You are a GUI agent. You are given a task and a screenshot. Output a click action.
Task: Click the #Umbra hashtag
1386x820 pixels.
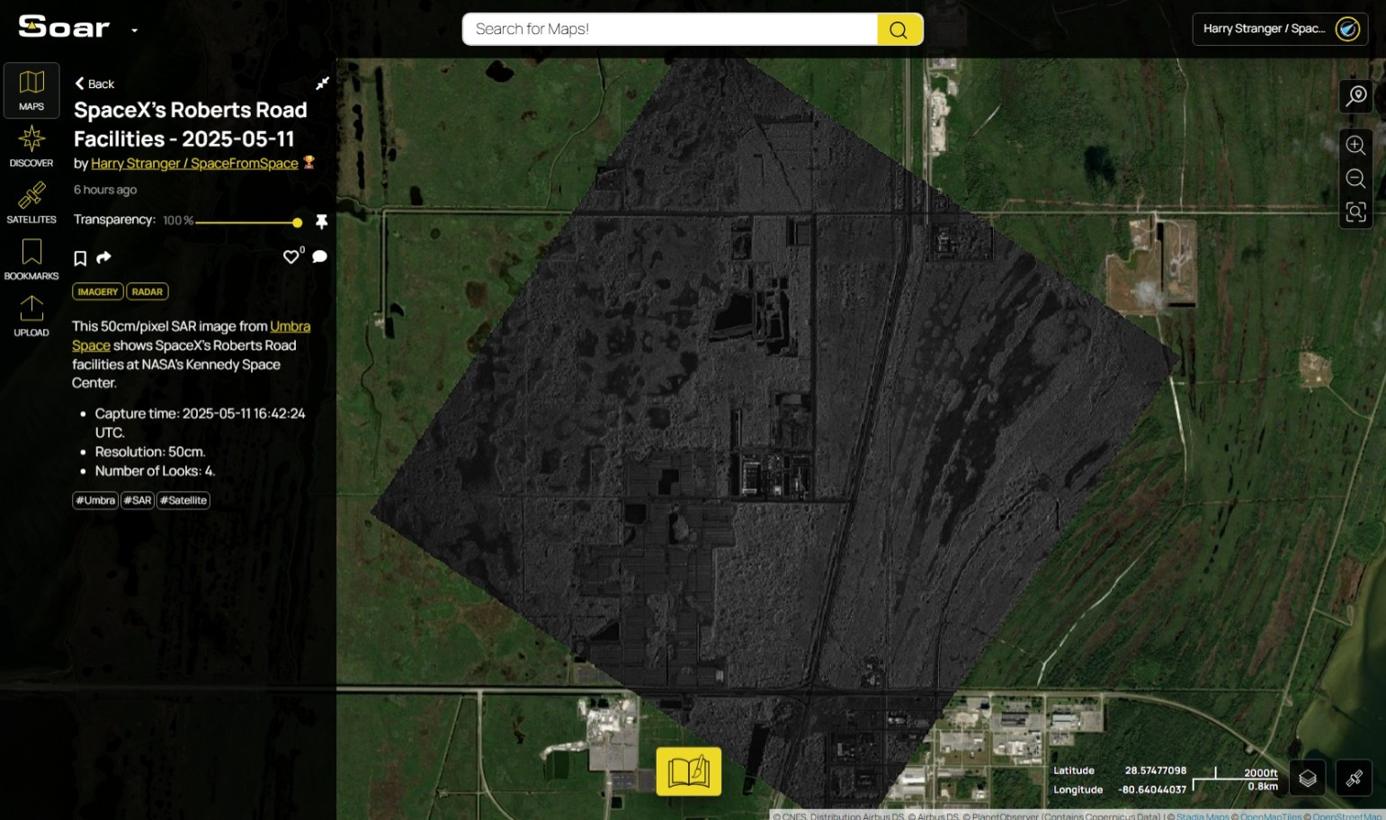point(95,500)
